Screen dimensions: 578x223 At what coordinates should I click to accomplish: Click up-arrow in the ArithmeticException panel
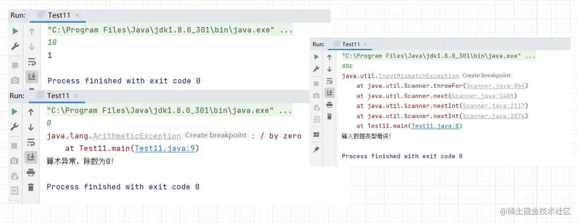click(30, 112)
